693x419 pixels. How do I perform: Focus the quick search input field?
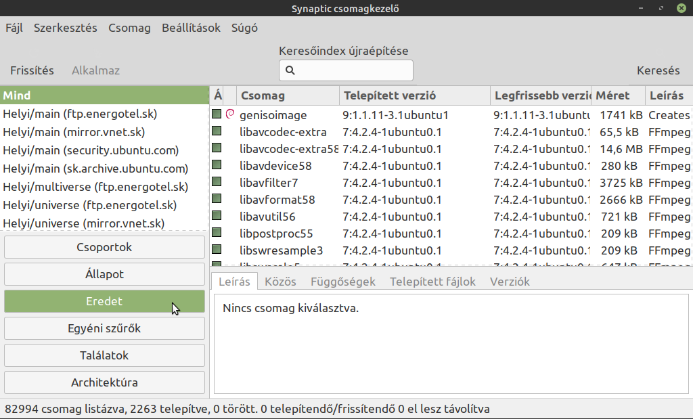pos(346,70)
